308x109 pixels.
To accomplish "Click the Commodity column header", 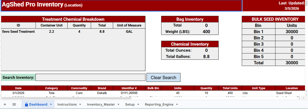I will click(x=79, y=88).
